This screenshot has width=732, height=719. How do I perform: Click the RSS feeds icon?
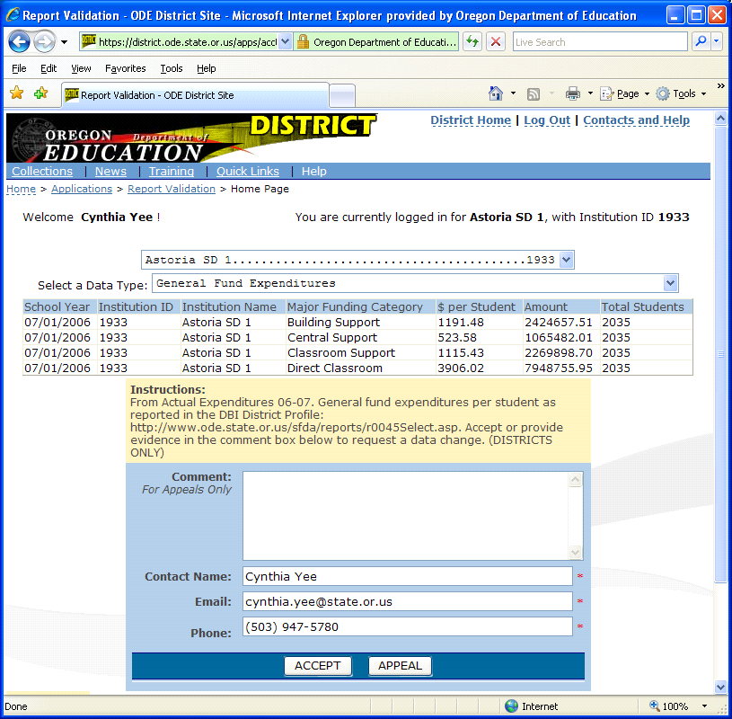tap(534, 93)
